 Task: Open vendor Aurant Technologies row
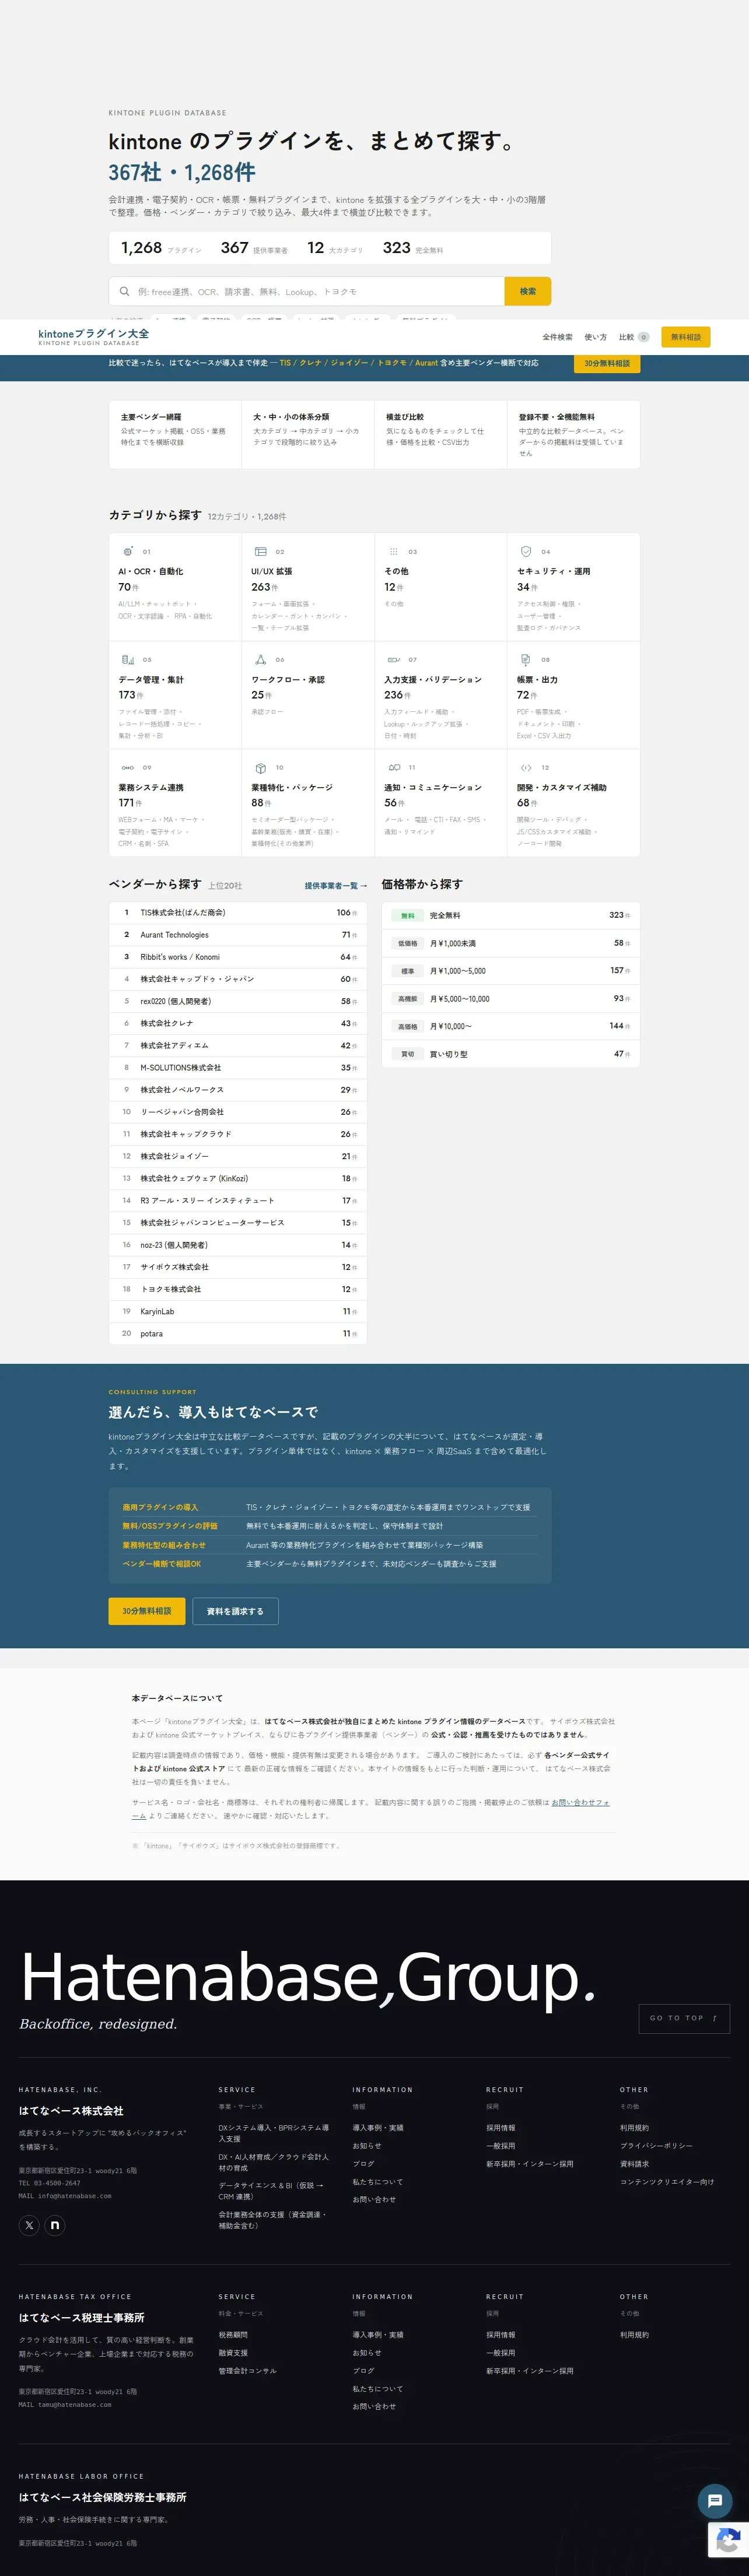238,935
